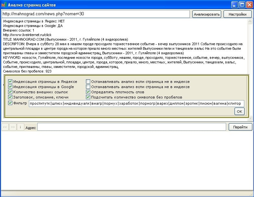Click the Анализировать button

coord(207,14)
